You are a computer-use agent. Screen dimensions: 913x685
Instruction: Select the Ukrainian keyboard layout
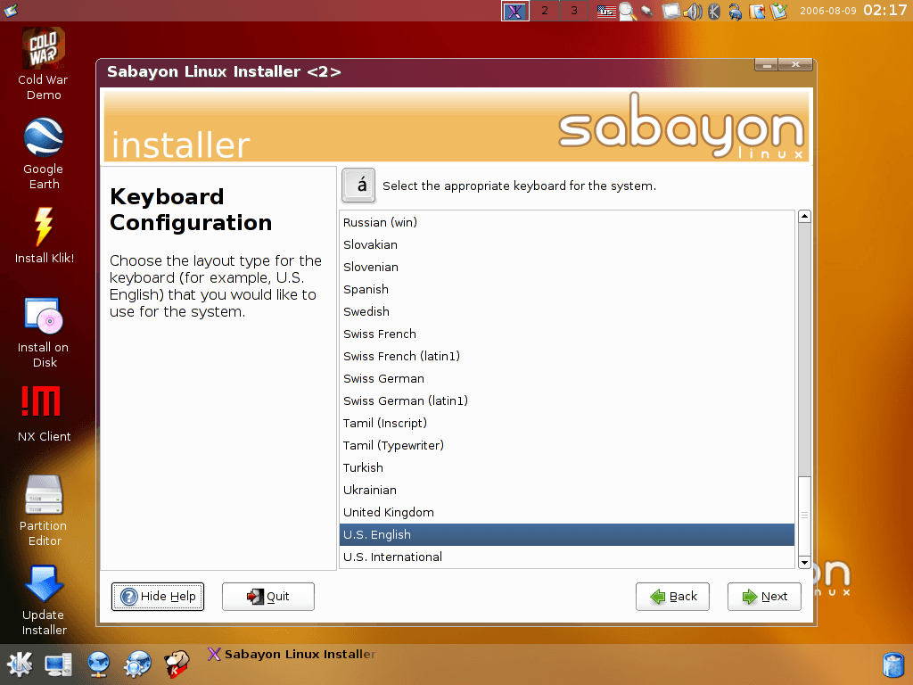(x=566, y=490)
